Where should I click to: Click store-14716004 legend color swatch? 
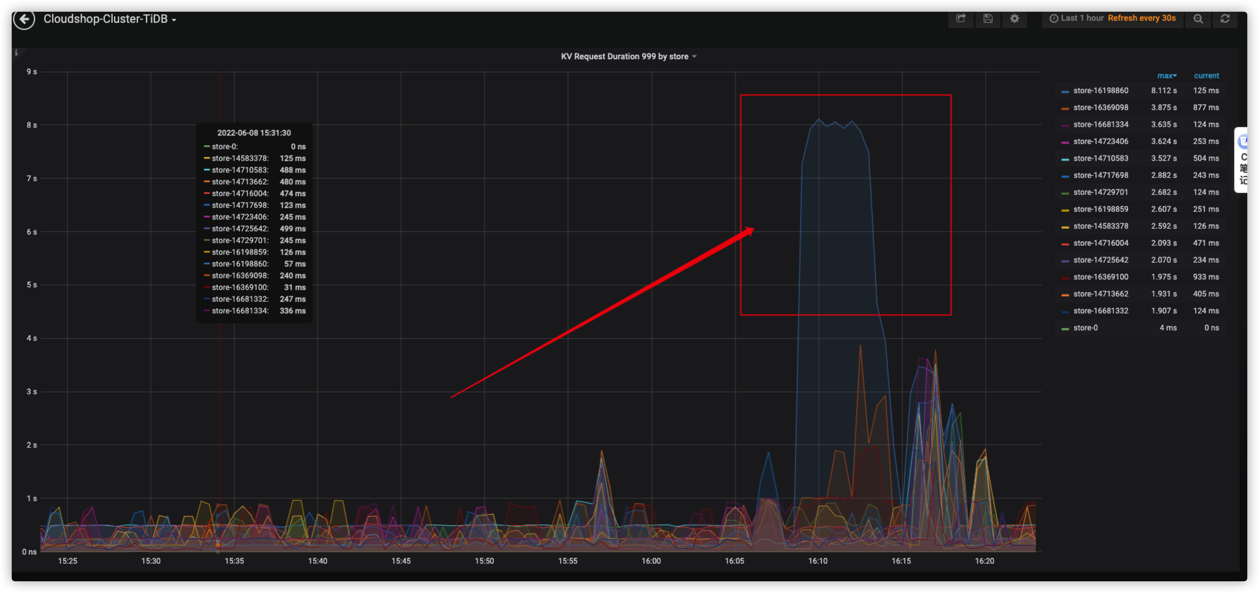point(1065,244)
